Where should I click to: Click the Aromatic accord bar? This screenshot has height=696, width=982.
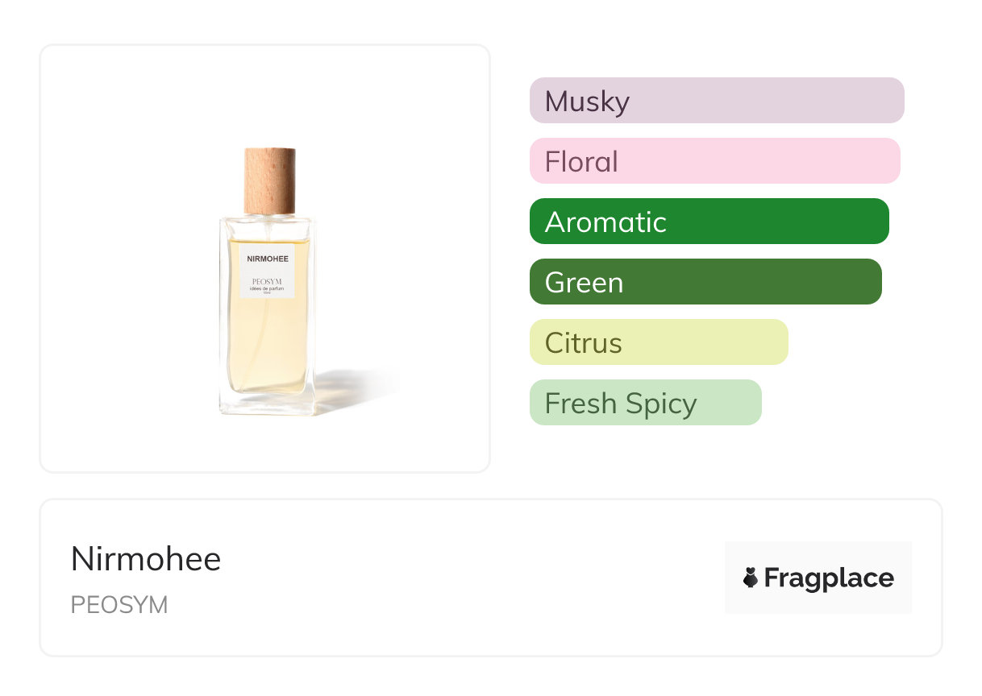709,222
